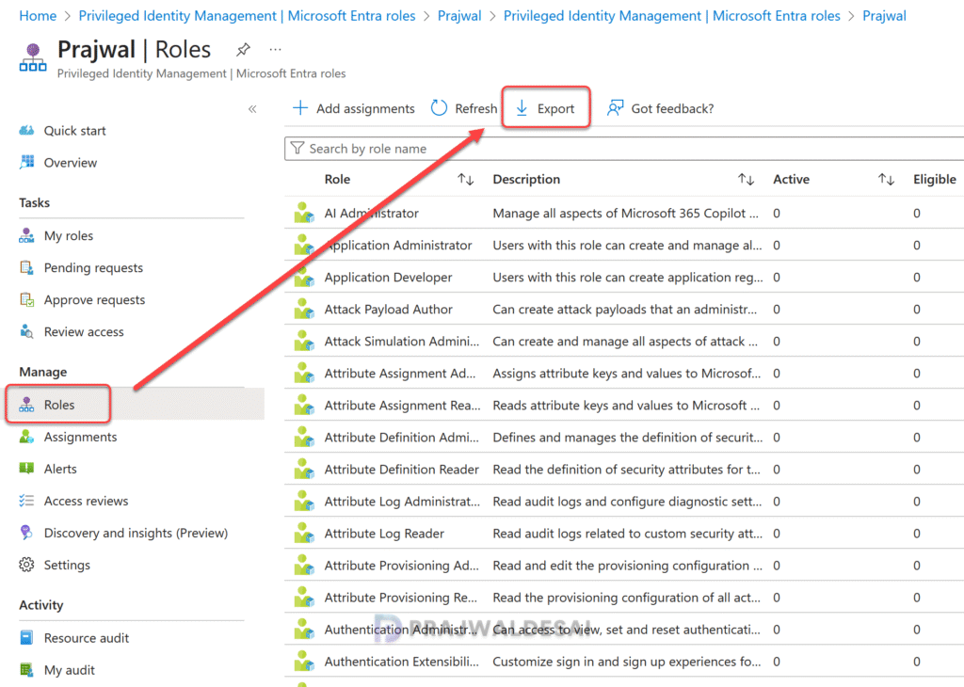Image resolution: width=964 pixels, height=687 pixels.
Task: Open the Attack Simulation Admini... role
Action: [401, 341]
